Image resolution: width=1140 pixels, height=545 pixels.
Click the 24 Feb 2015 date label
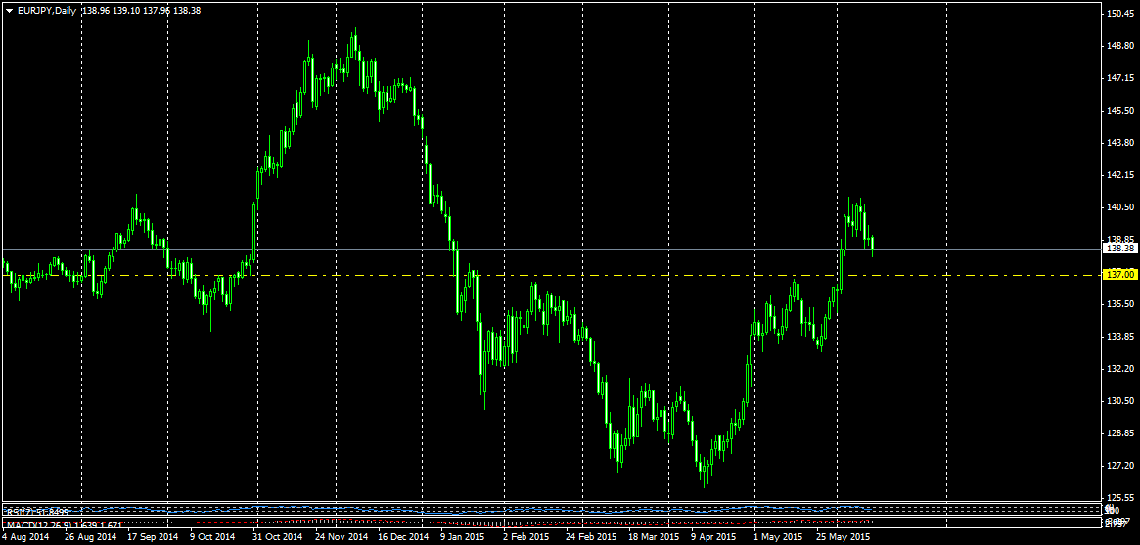coord(591,538)
